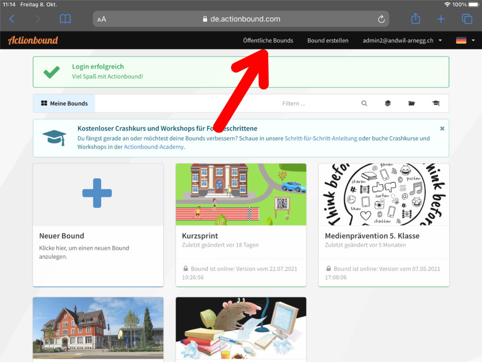Open the Kurzsprint bound thumbnail
The image size is (482, 362).
click(241, 195)
